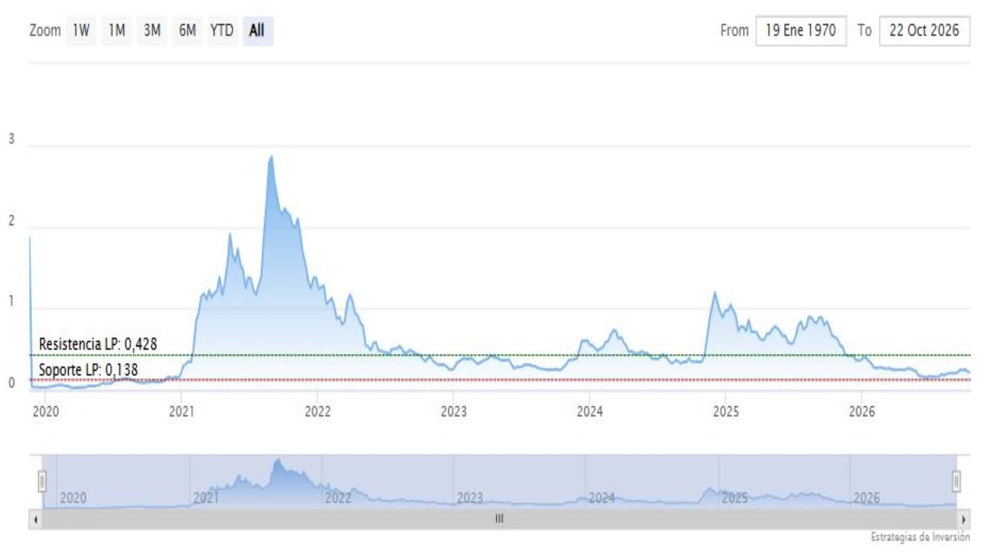Select the 1M zoom range
Image resolution: width=986 pixels, height=555 pixels.
pyautogui.click(x=117, y=30)
